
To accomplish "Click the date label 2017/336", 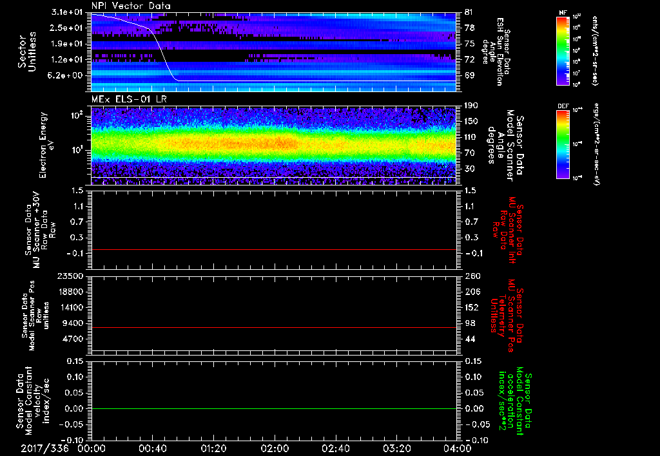I will coord(44,448).
